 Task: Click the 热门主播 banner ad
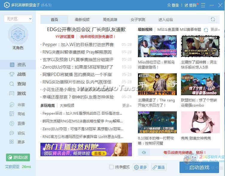86,149
